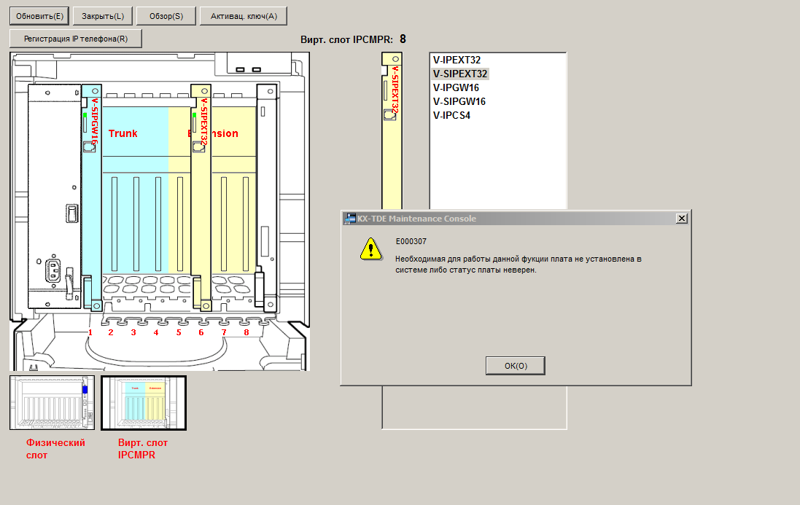The width and height of the screenshot is (800, 505).
Task: Click slot number 1 label
Action: point(90,332)
